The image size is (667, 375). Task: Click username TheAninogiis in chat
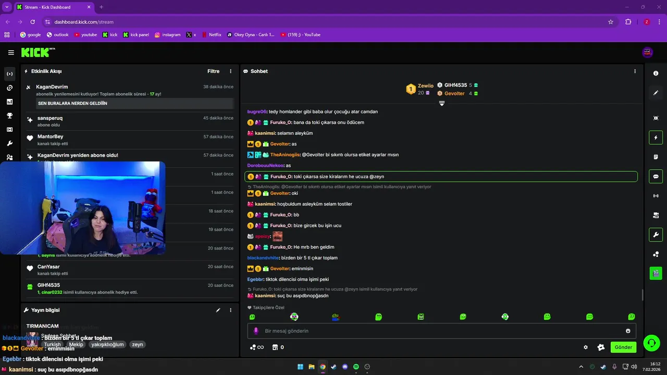click(x=285, y=155)
